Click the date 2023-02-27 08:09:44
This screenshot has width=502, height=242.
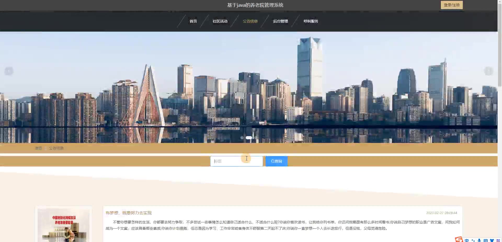point(442,213)
